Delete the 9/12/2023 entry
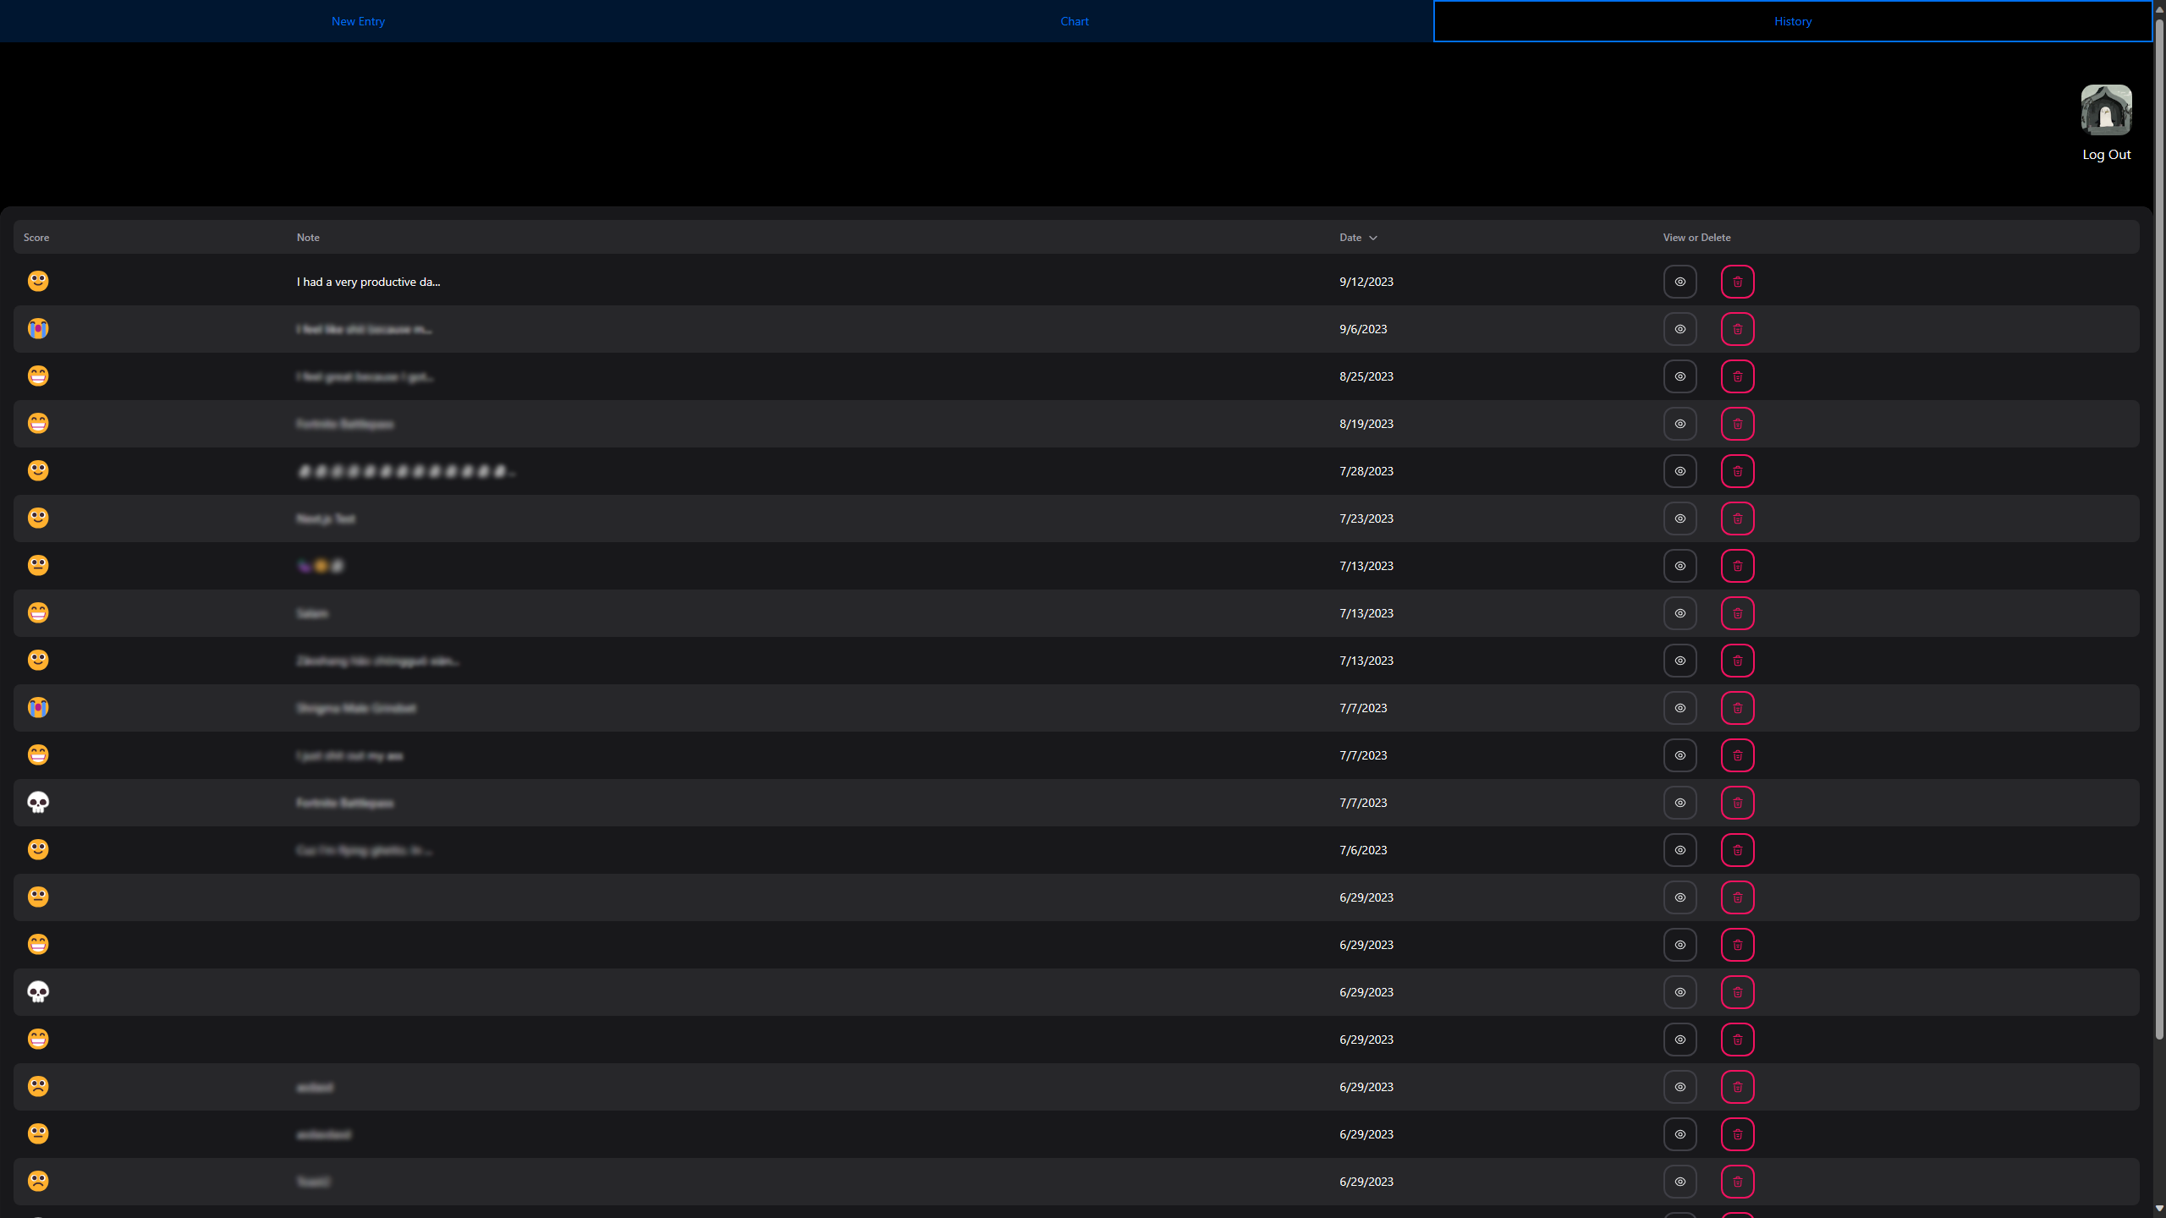2166x1218 pixels. (1737, 282)
